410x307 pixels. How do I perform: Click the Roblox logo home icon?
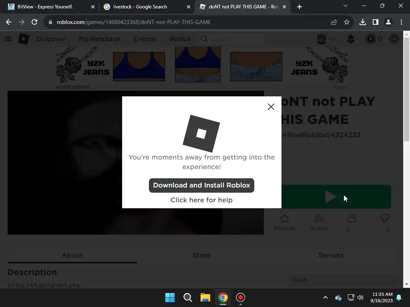click(x=24, y=39)
